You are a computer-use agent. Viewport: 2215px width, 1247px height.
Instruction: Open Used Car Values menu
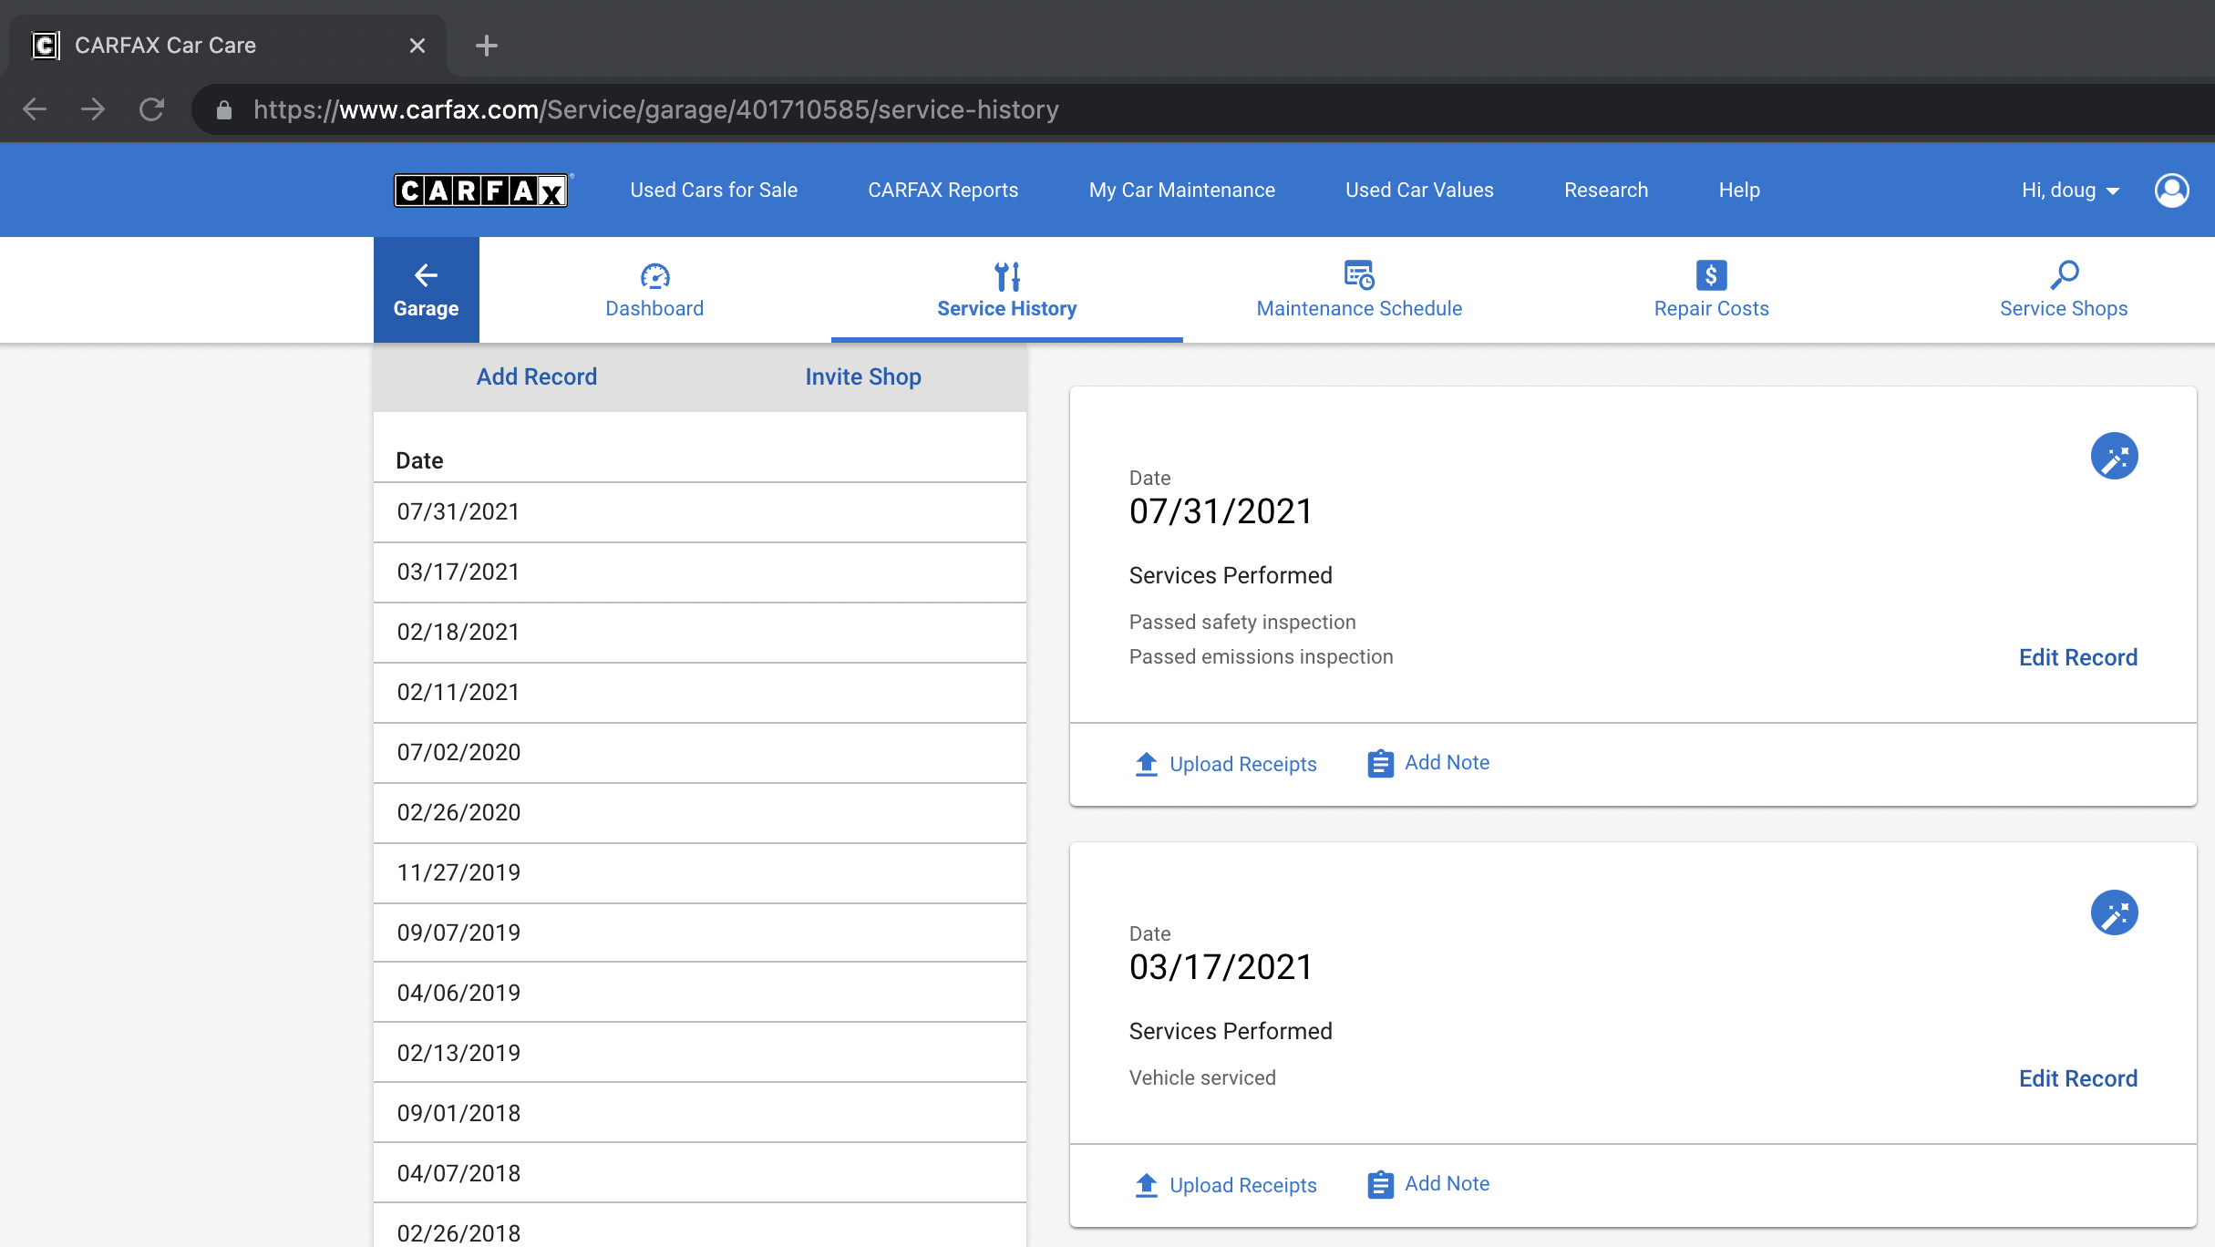tap(1419, 190)
